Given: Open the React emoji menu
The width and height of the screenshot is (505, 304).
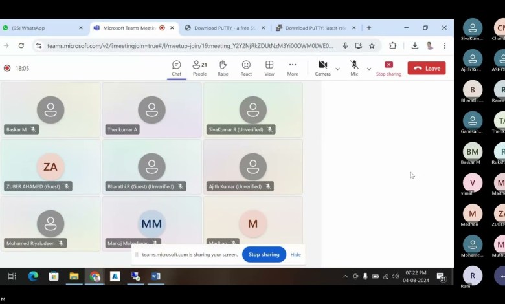Looking at the screenshot, I should (x=246, y=68).
